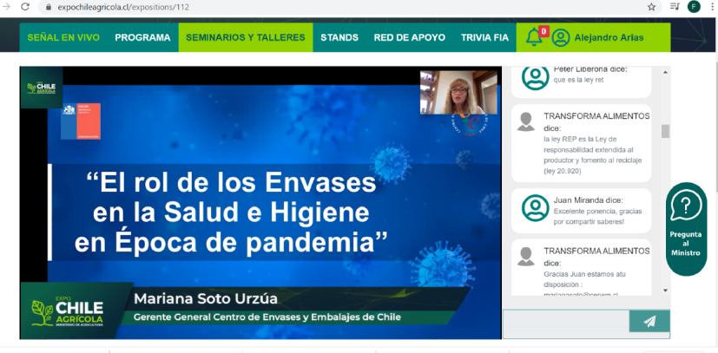This screenshot has width=718, height=353.
Task: Click the question mark Pregunta al Ministro icon
Action: (x=686, y=206)
